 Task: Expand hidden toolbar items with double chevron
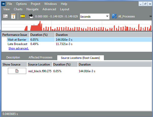[150, 16]
